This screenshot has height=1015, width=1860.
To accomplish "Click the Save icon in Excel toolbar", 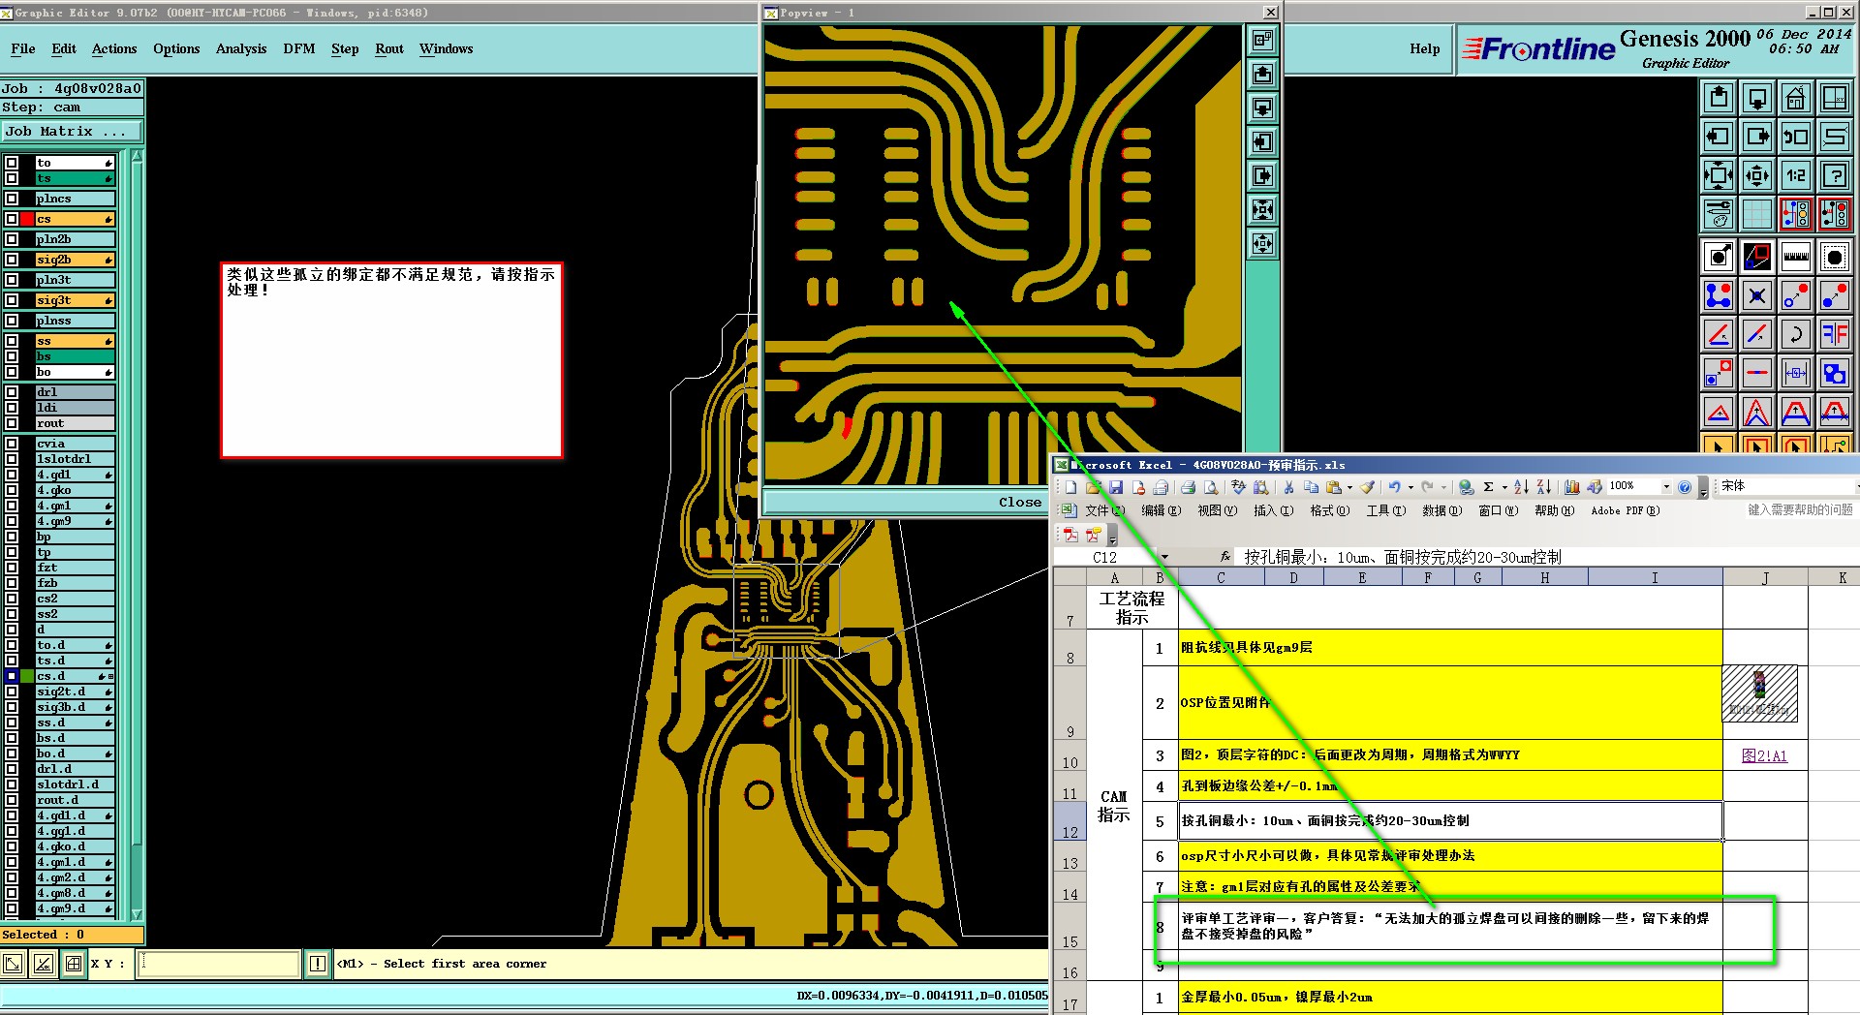I will tap(1116, 487).
